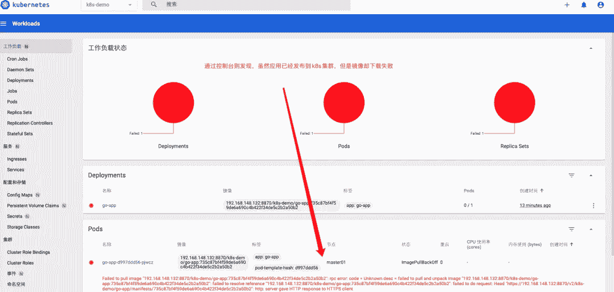Viewport: 614px width, 292px height.
Task: Go to Config Maps in sidebar
Action: (x=20, y=195)
